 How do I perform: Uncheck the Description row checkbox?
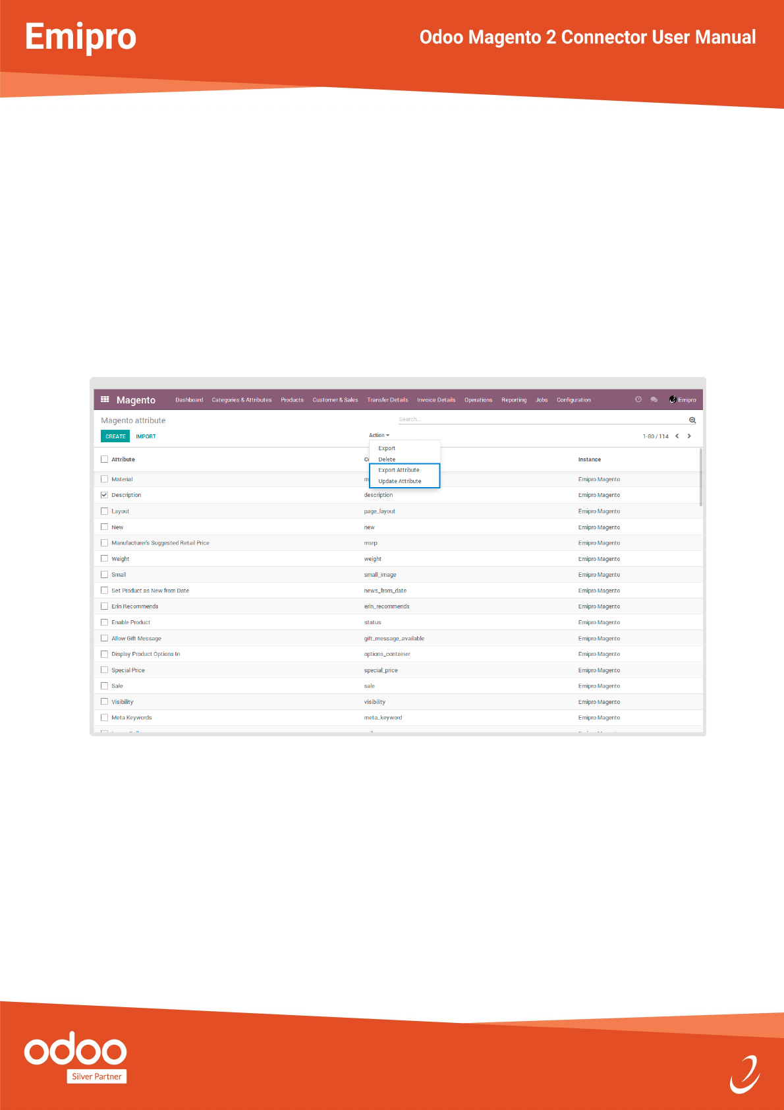tap(104, 495)
